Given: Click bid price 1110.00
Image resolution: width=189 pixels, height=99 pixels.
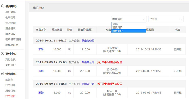Looking at the screenshot, I should click(x=85, y=49).
